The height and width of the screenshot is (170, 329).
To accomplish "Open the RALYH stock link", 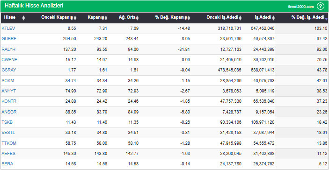I will click(x=8, y=49).
